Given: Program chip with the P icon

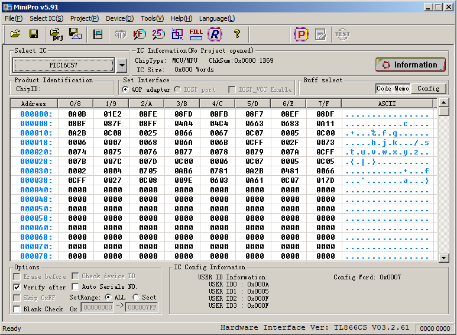Looking at the screenshot, I should (301, 34).
